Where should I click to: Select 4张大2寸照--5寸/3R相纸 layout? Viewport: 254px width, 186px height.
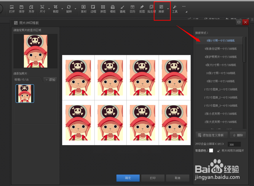coord(219,65)
